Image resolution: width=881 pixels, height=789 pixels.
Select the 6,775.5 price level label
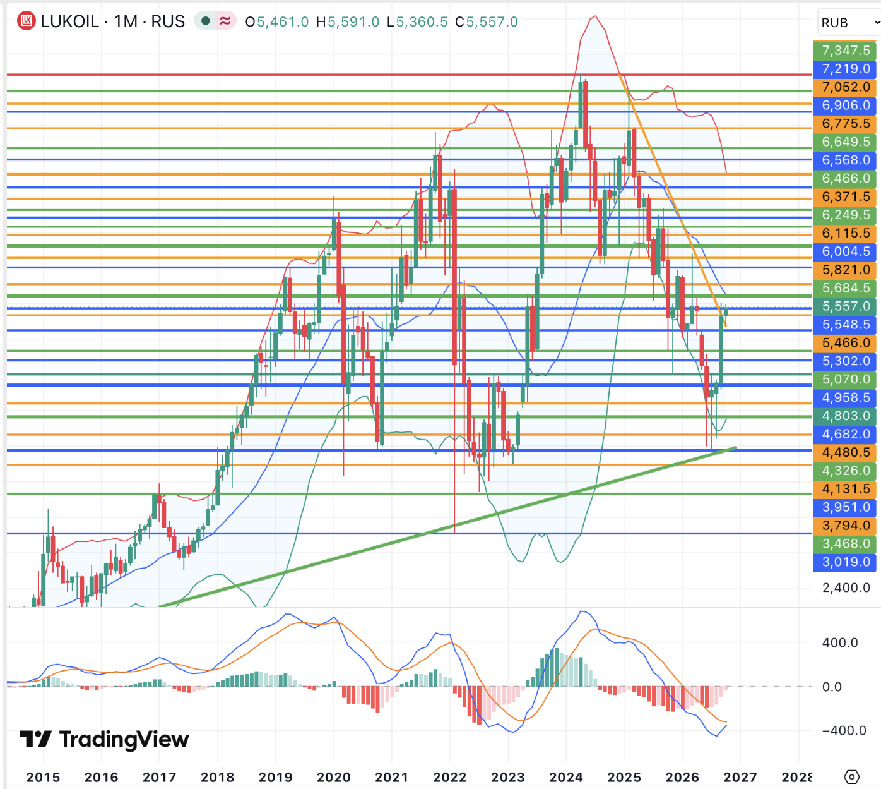coord(846,124)
